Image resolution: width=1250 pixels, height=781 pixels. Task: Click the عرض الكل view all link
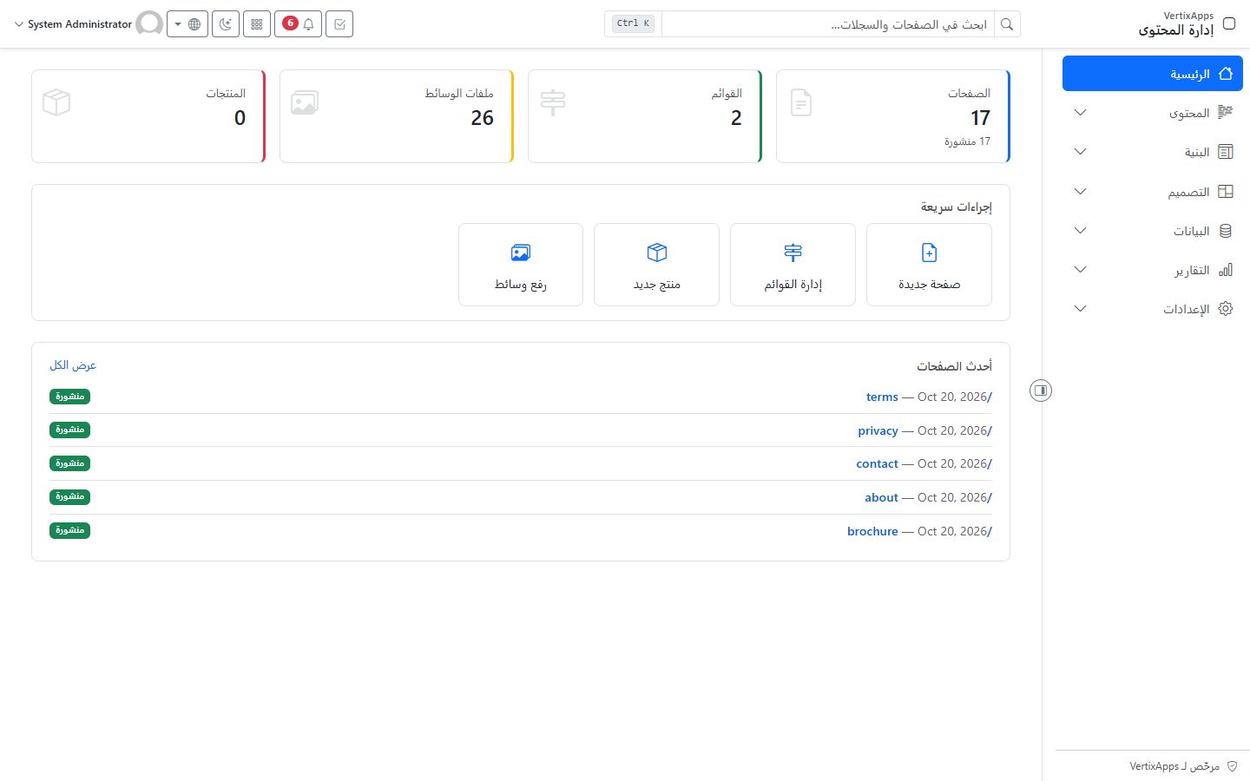click(x=73, y=365)
